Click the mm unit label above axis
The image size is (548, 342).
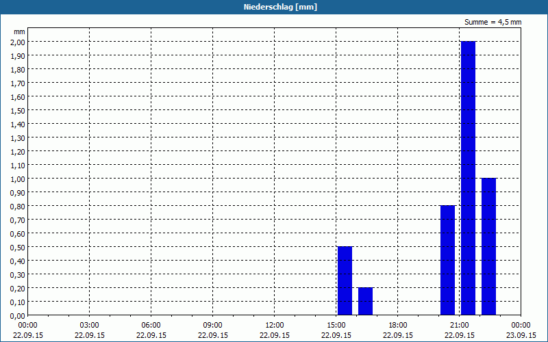[19, 31]
